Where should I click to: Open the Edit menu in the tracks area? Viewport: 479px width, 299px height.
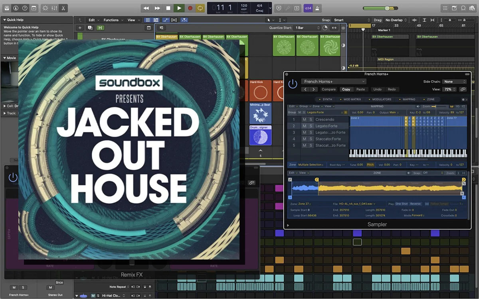coord(93,20)
